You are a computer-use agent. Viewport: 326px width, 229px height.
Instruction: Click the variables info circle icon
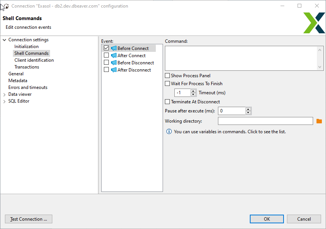(x=169, y=131)
